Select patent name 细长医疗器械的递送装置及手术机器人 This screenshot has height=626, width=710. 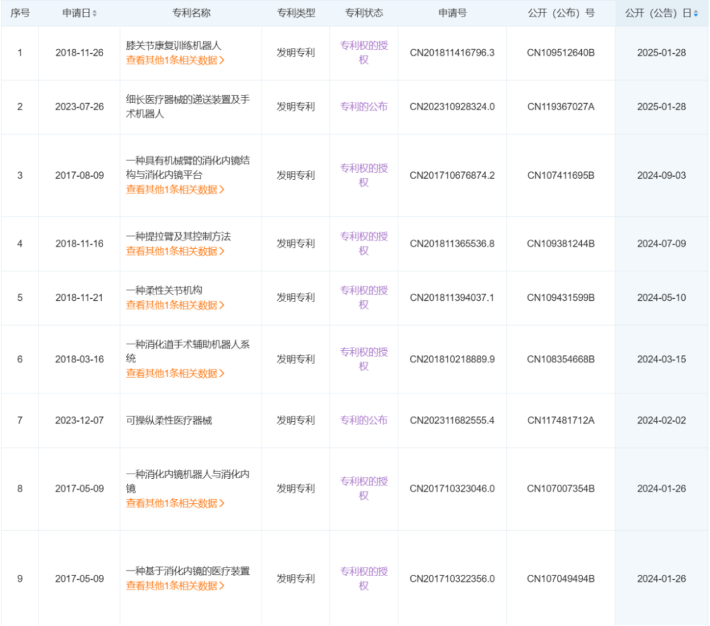[188, 107]
